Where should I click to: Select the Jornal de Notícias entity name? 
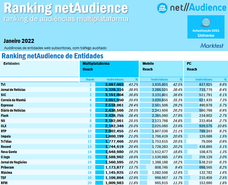[13, 90]
